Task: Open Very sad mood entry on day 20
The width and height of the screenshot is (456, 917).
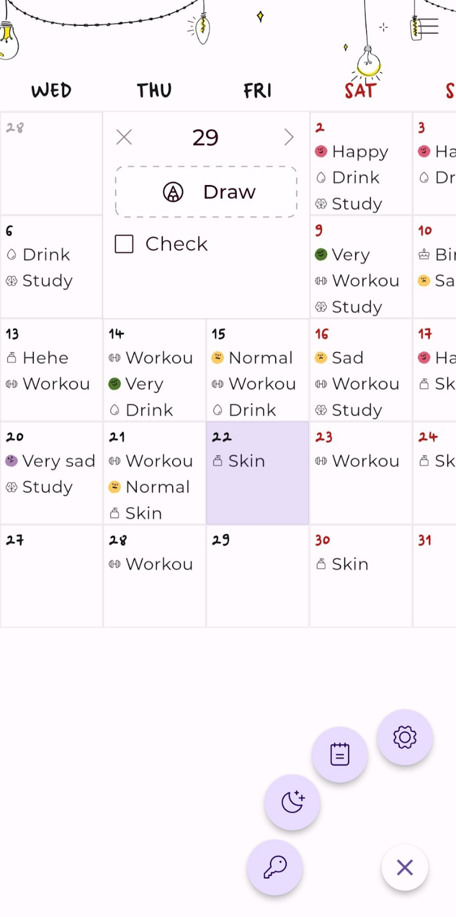Action: click(51, 461)
